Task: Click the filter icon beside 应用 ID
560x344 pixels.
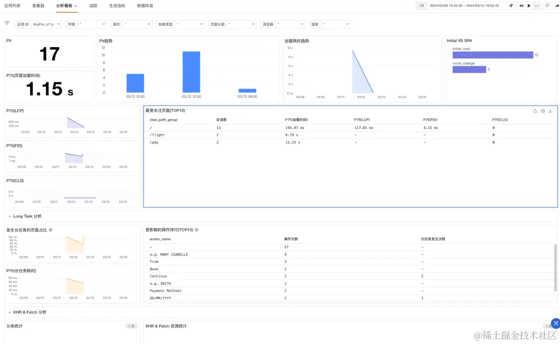Action: pyautogui.click(x=7, y=23)
